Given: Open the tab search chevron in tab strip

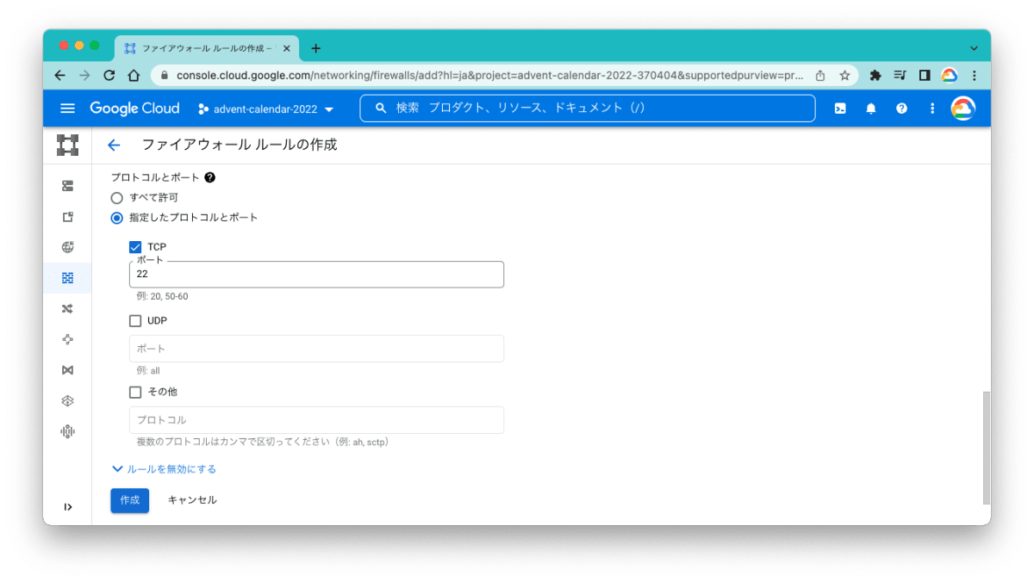Looking at the screenshot, I should [x=974, y=48].
